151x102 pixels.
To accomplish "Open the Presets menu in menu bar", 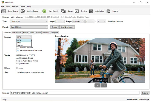I will [15, 7].
